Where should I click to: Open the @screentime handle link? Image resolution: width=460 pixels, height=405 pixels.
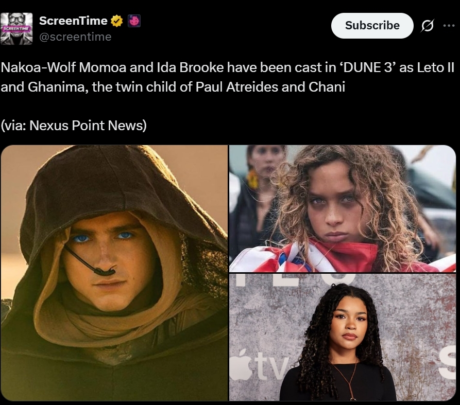pyautogui.click(x=75, y=37)
